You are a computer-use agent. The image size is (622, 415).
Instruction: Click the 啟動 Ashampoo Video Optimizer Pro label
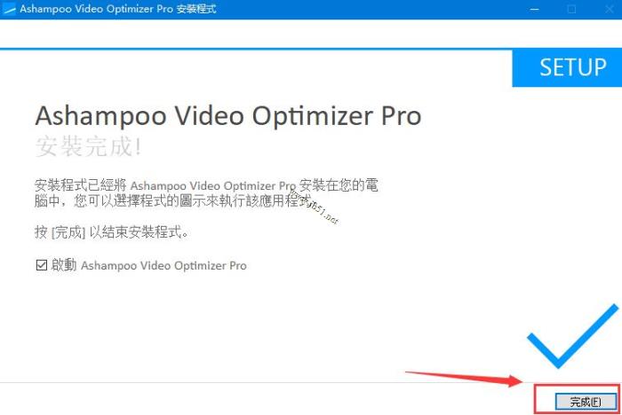click(148, 265)
